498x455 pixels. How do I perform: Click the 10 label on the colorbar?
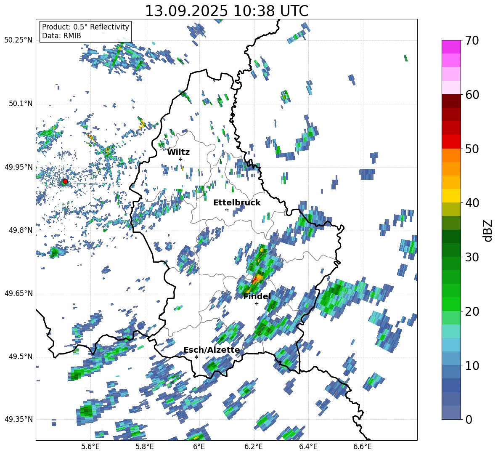pyautogui.click(x=472, y=365)
